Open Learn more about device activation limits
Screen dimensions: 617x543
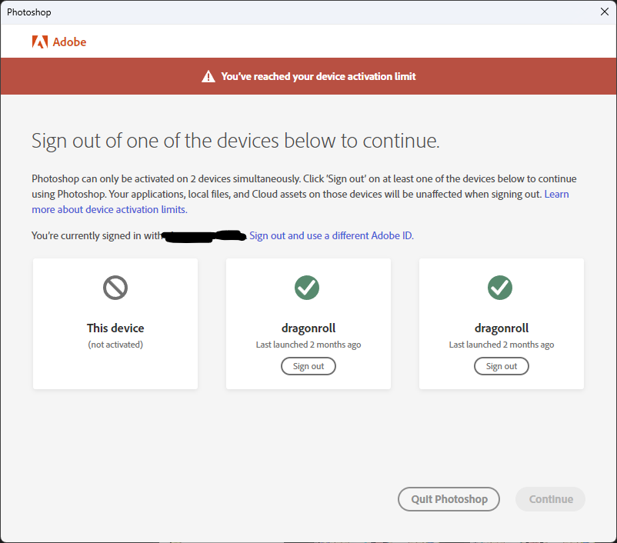click(111, 209)
